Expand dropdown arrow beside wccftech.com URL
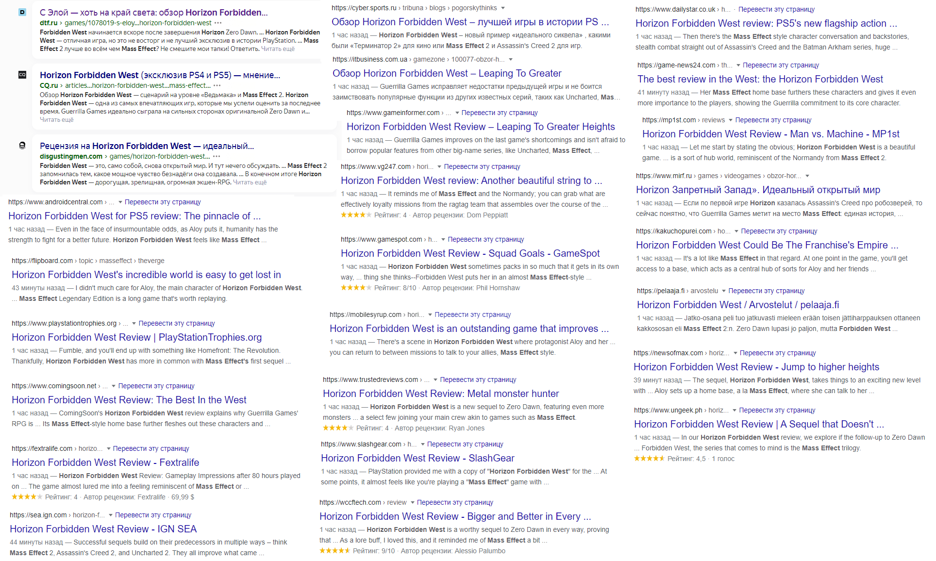Screen dimensions: 936x561 [x=412, y=502]
